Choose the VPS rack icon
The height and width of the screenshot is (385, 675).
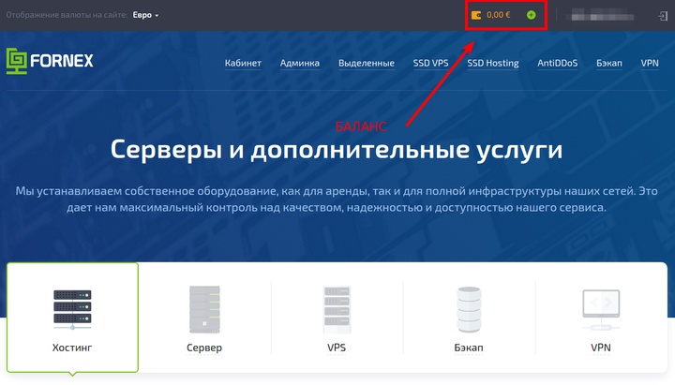tap(337, 310)
